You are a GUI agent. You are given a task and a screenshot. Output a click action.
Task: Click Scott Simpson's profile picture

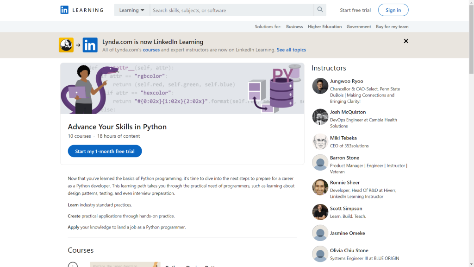tap(320, 212)
